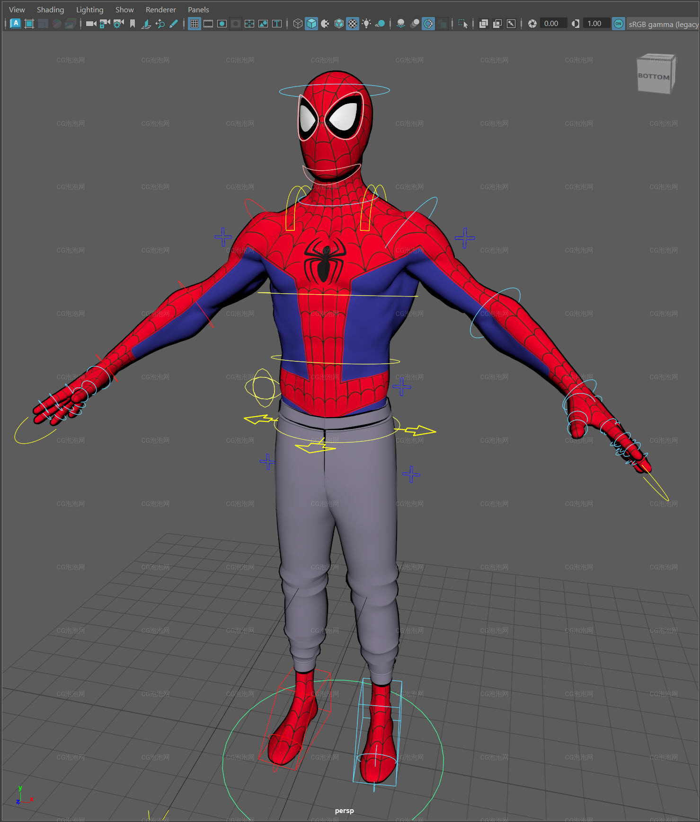This screenshot has height=822, width=700.
Task: Click the blue 'A' icon in toolbar
Action: (15, 23)
